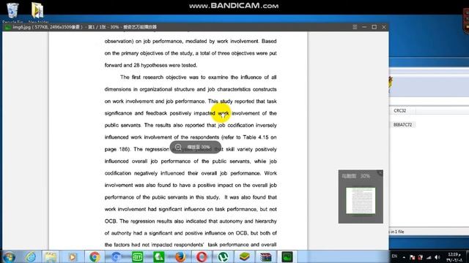The image size is (469, 263).
Task: Click the zoom magnifier icon in the 30% overlay
Action: [x=178, y=148]
